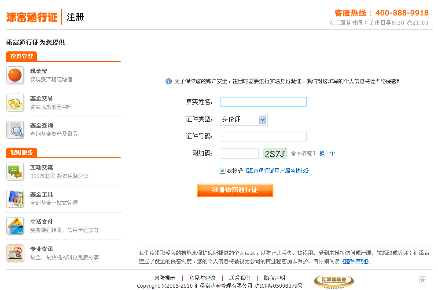The height and width of the screenshot is (290, 438).
Task: Select the 互动交流 chat bubble icon
Action: tap(15, 171)
